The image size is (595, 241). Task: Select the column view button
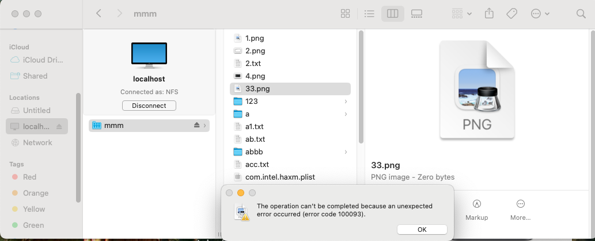pyautogui.click(x=393, y=13)
